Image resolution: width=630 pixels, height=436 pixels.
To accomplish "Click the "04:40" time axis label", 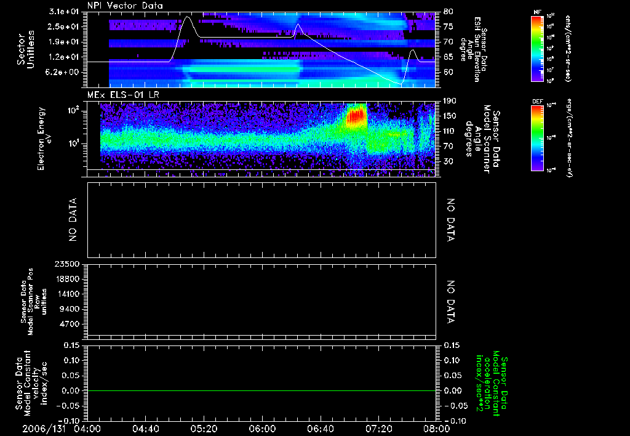I will click(x=145, y=429).
